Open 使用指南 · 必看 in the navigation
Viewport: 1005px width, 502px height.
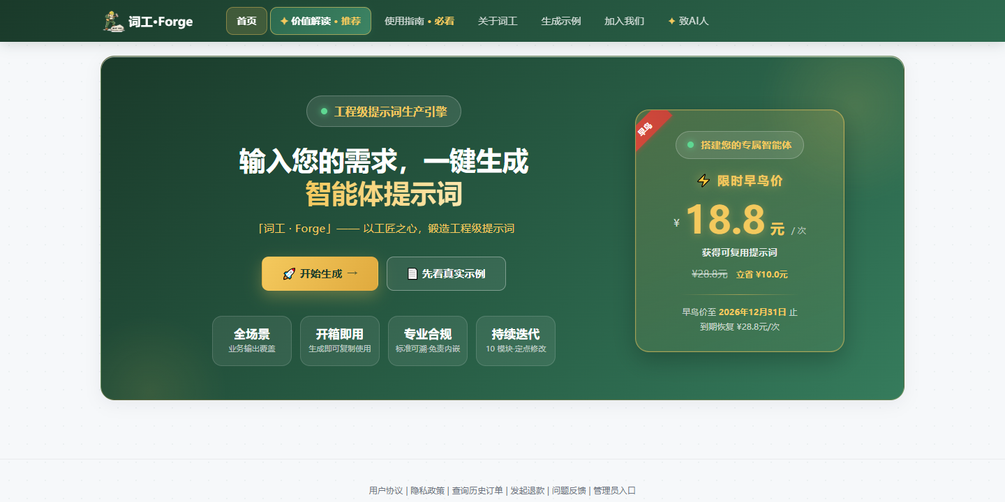[x=419, y=21]
